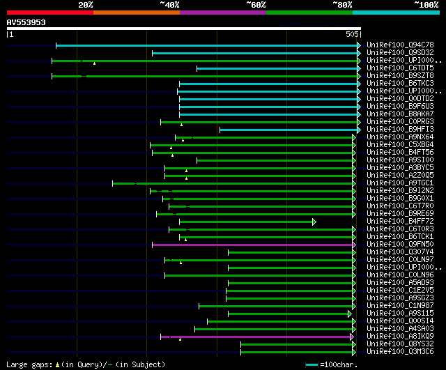The image size is (446, 370).
Task: Click the ~60% scale label
Action: pyautogui.click(x=256, y=5)
